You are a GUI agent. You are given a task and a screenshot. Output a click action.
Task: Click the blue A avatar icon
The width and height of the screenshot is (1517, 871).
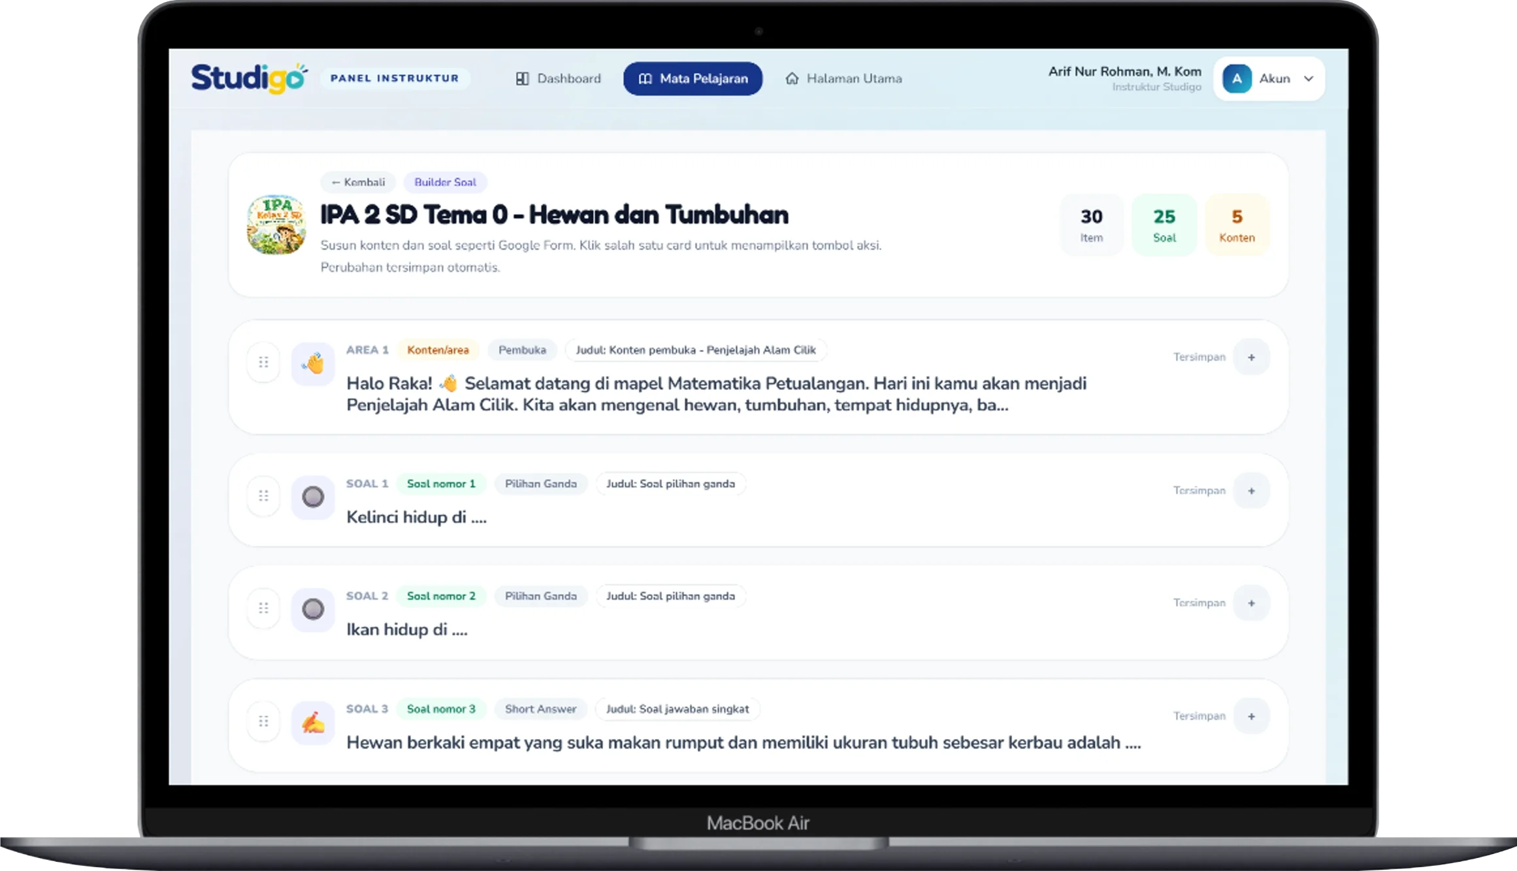coord(1237,79)
